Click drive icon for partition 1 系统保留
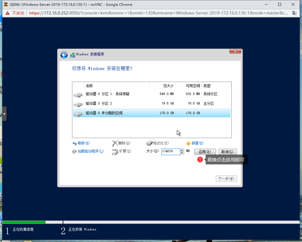 (78, 95)
